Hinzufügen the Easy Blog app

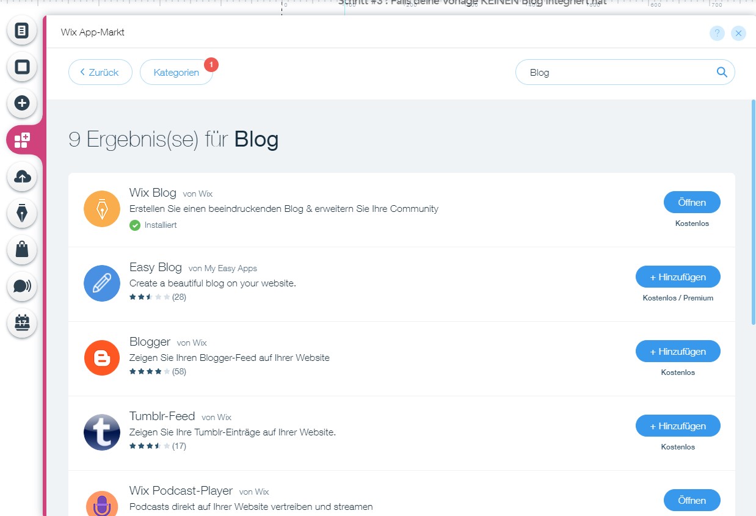pyautogui.click(x=678, y=277)
